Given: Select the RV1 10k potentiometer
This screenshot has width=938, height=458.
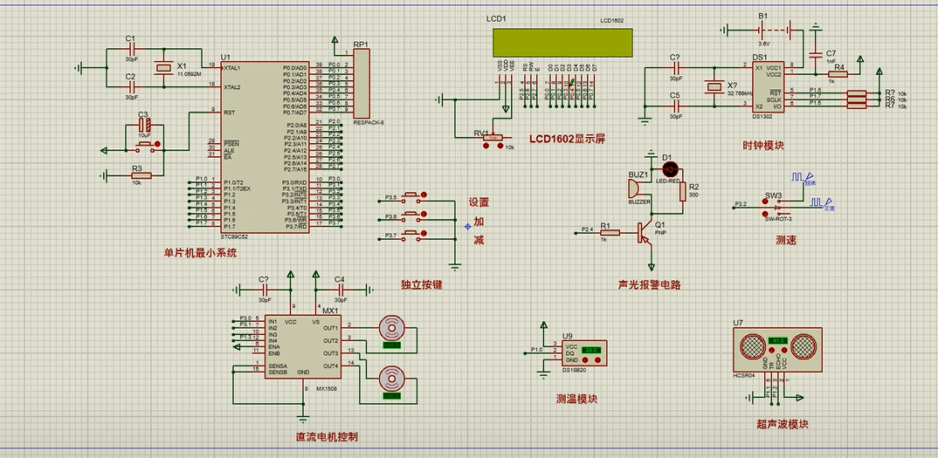Looking at the screenshot, I should coord(494,138).
